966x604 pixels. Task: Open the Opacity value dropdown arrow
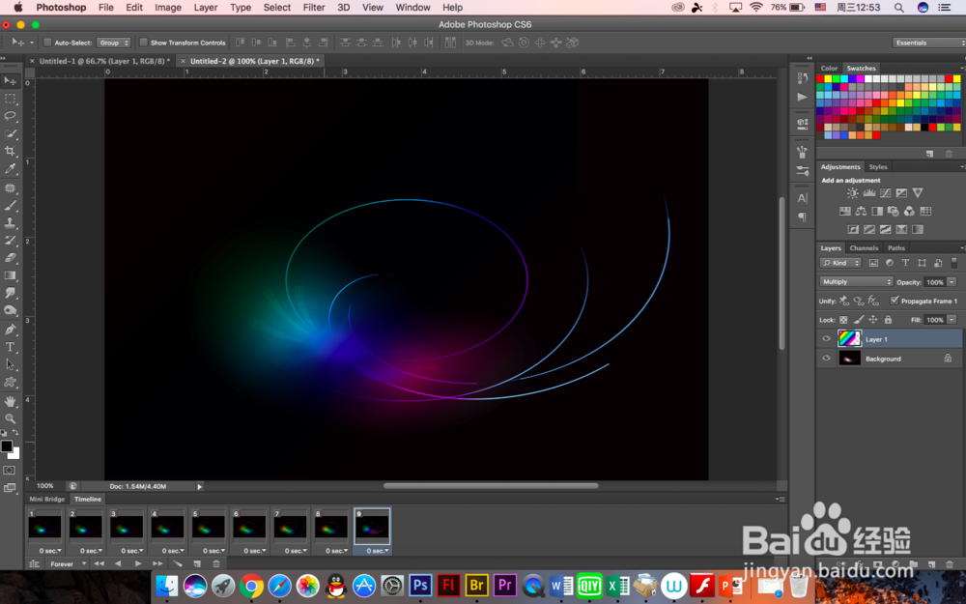[952, 281]
